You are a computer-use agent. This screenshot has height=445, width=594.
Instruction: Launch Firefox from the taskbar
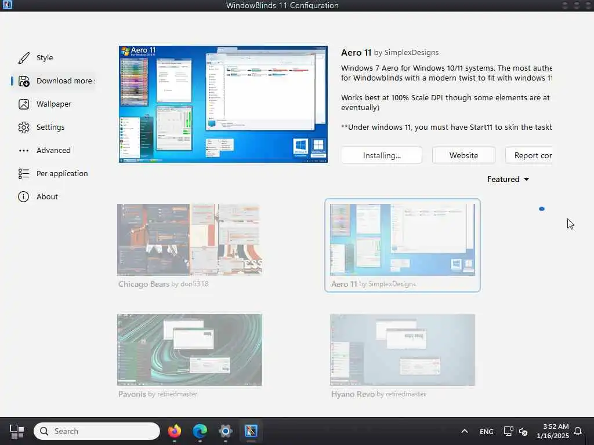(x=174, y=431)
